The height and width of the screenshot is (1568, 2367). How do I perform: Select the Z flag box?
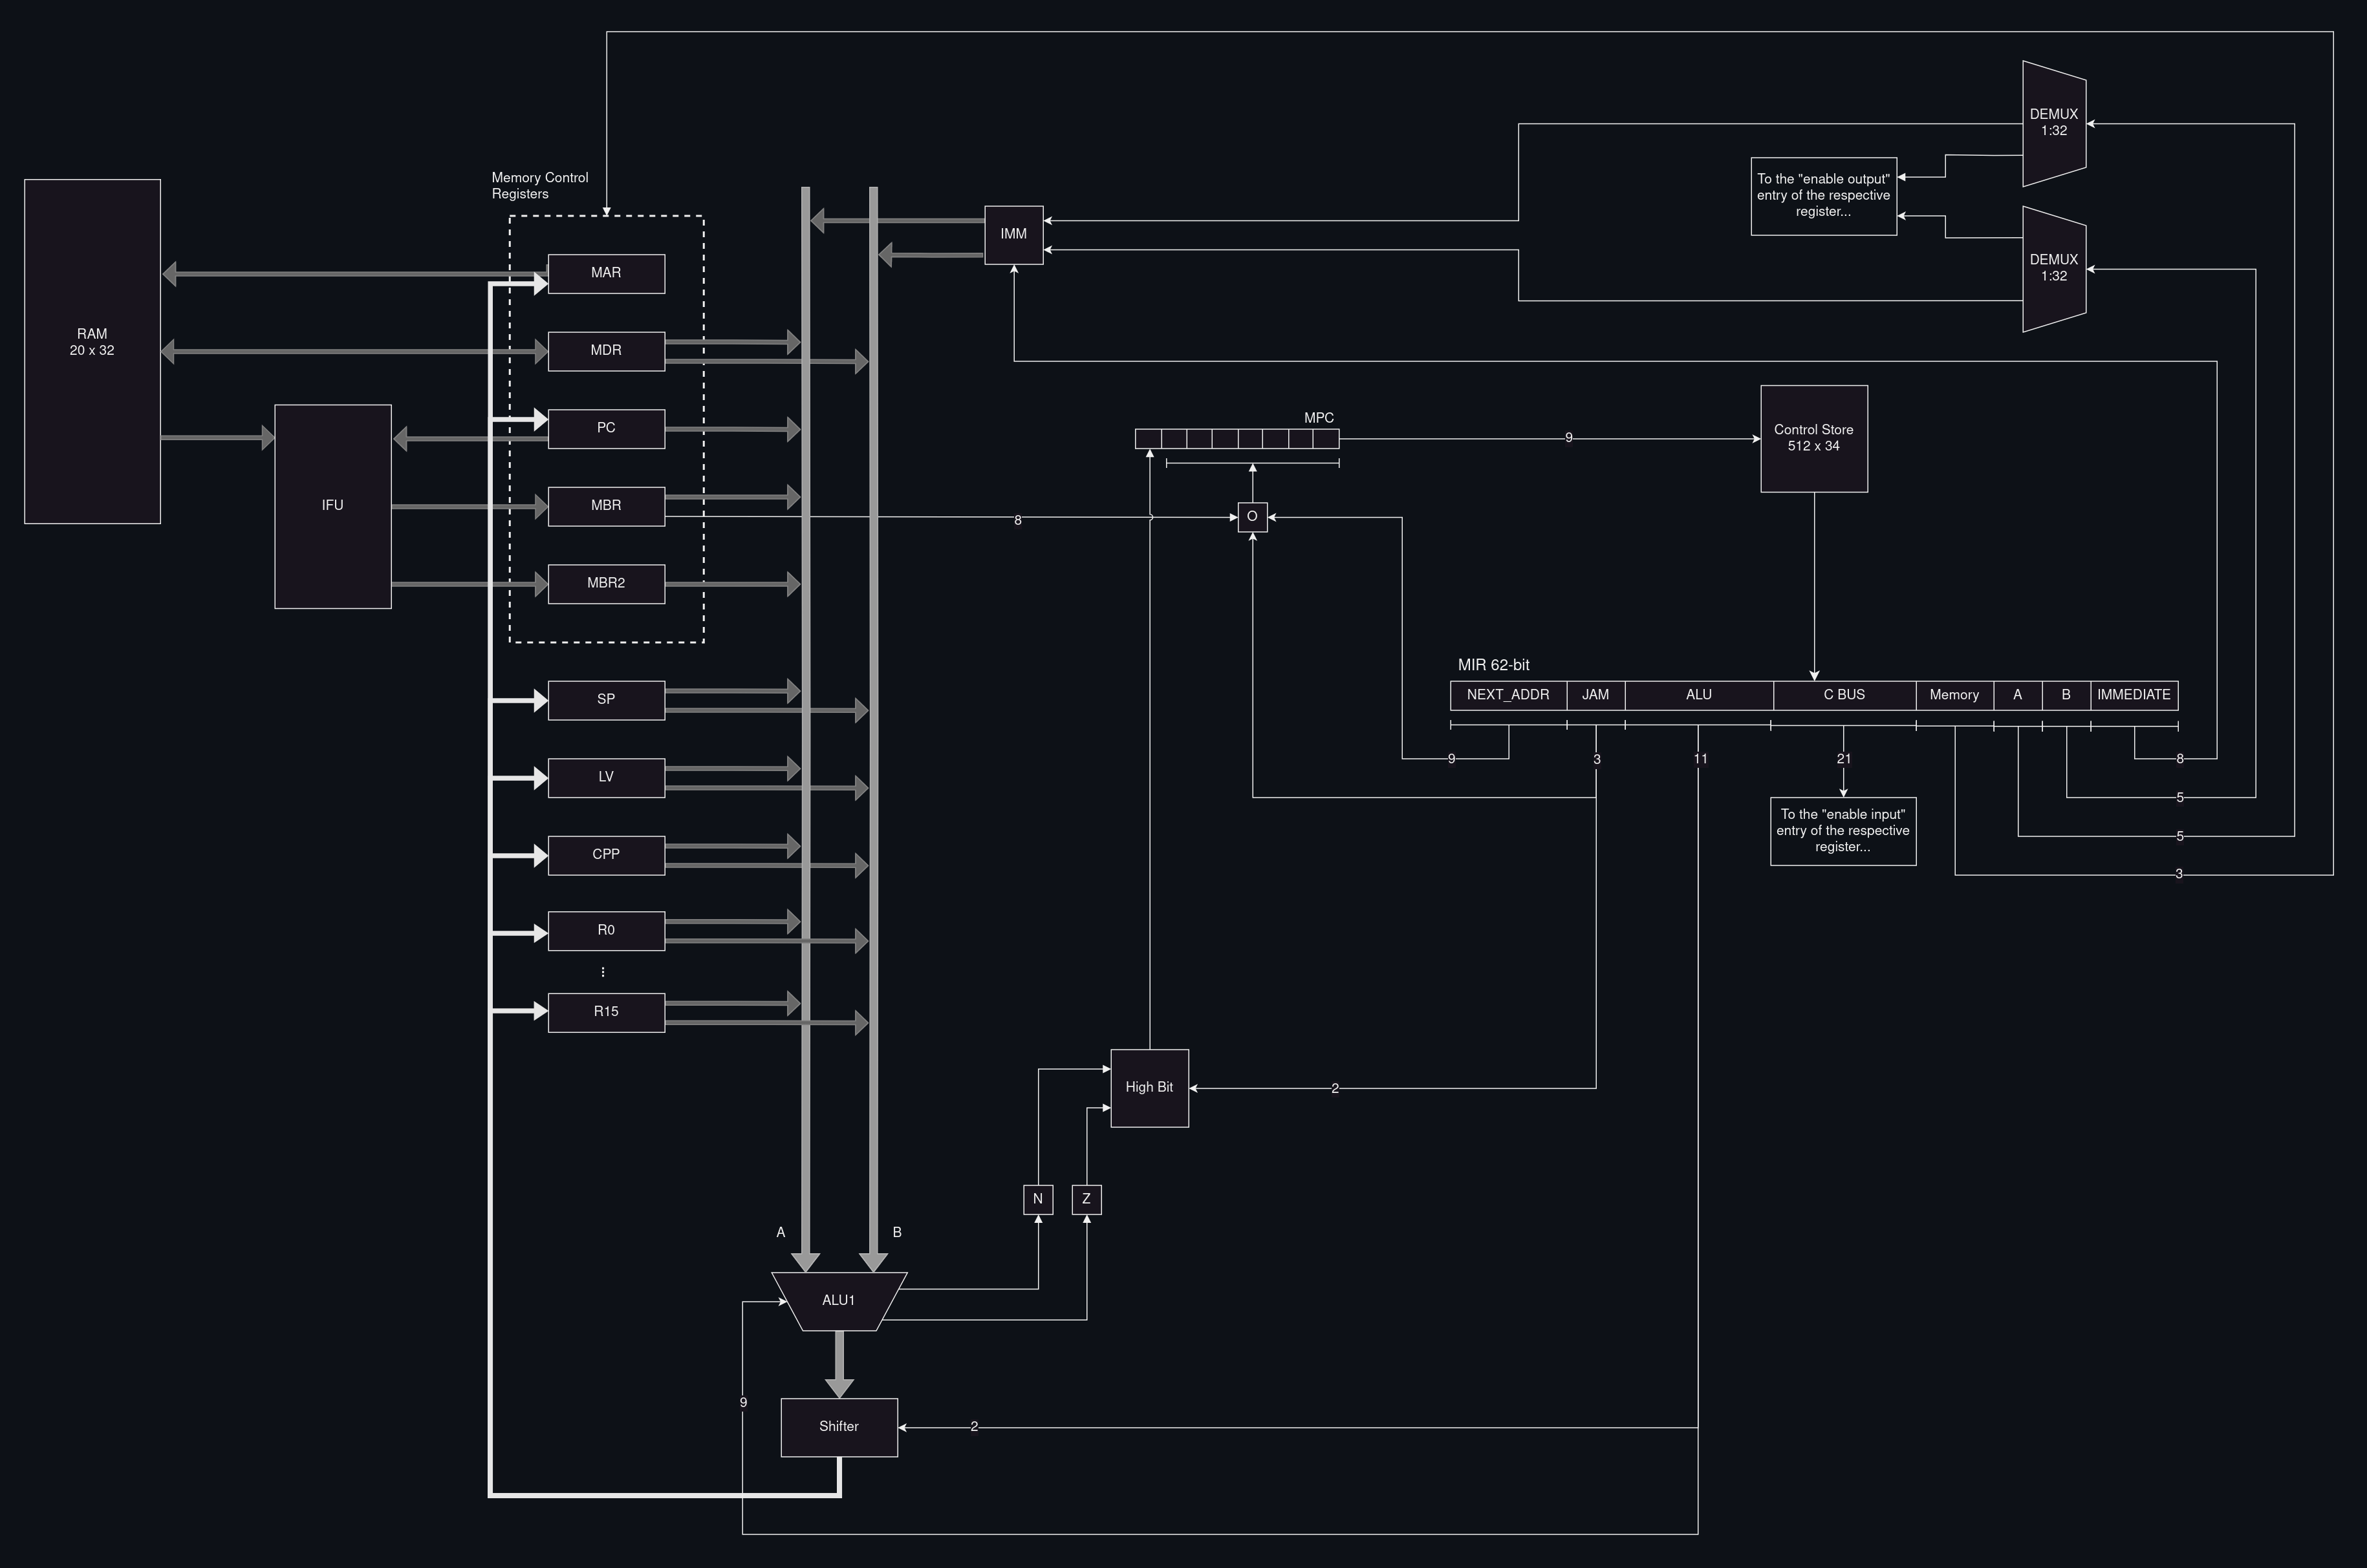point(1086,1199)
